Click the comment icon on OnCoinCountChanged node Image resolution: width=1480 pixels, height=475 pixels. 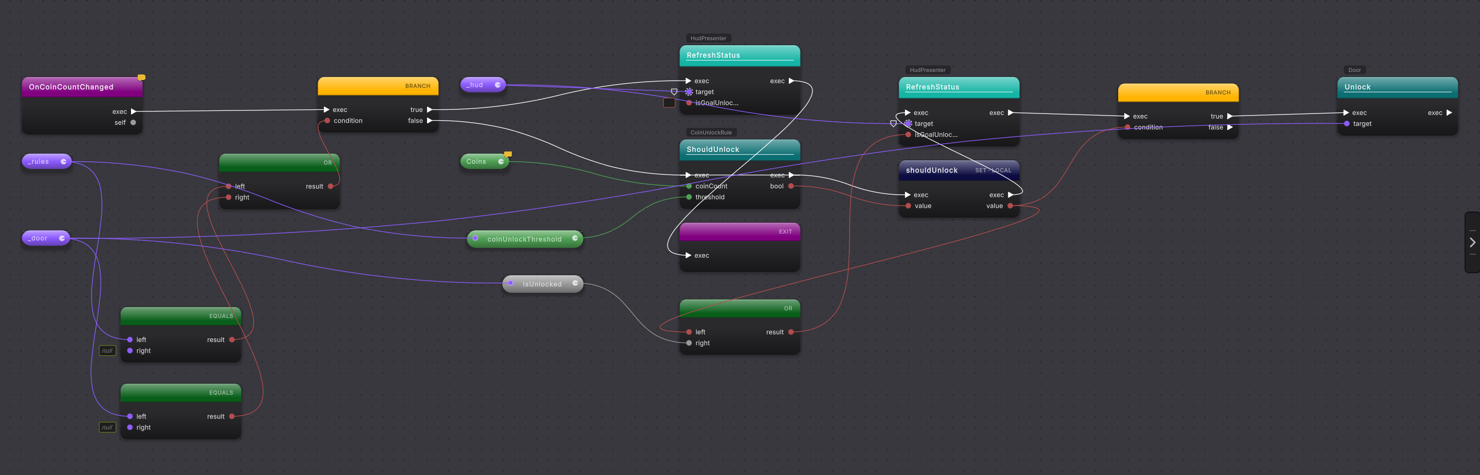pos(141,78)
